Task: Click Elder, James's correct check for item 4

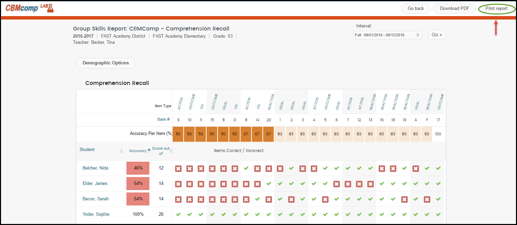Action: click(314, 184)
